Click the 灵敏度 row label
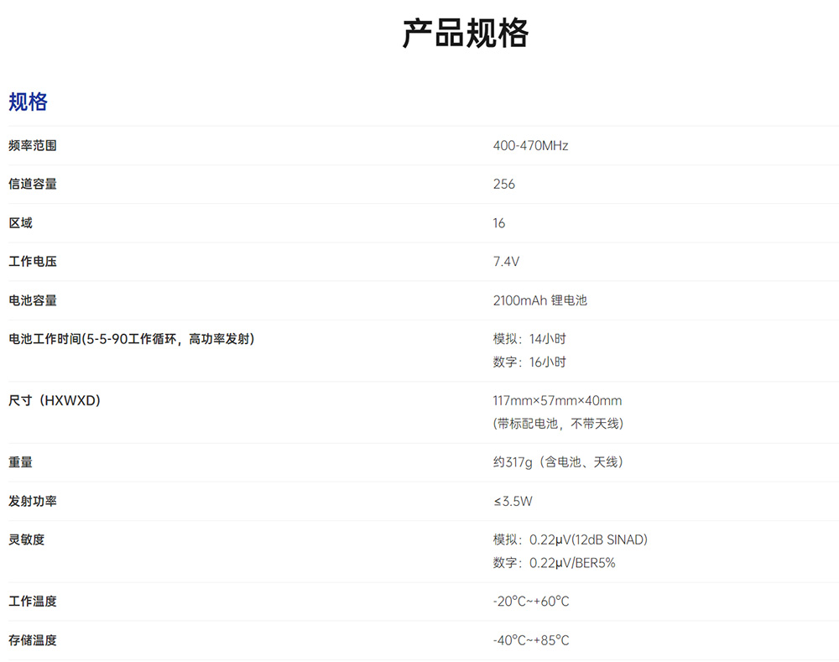Screen dimensions: 839x662 click(x=27, y=540)
